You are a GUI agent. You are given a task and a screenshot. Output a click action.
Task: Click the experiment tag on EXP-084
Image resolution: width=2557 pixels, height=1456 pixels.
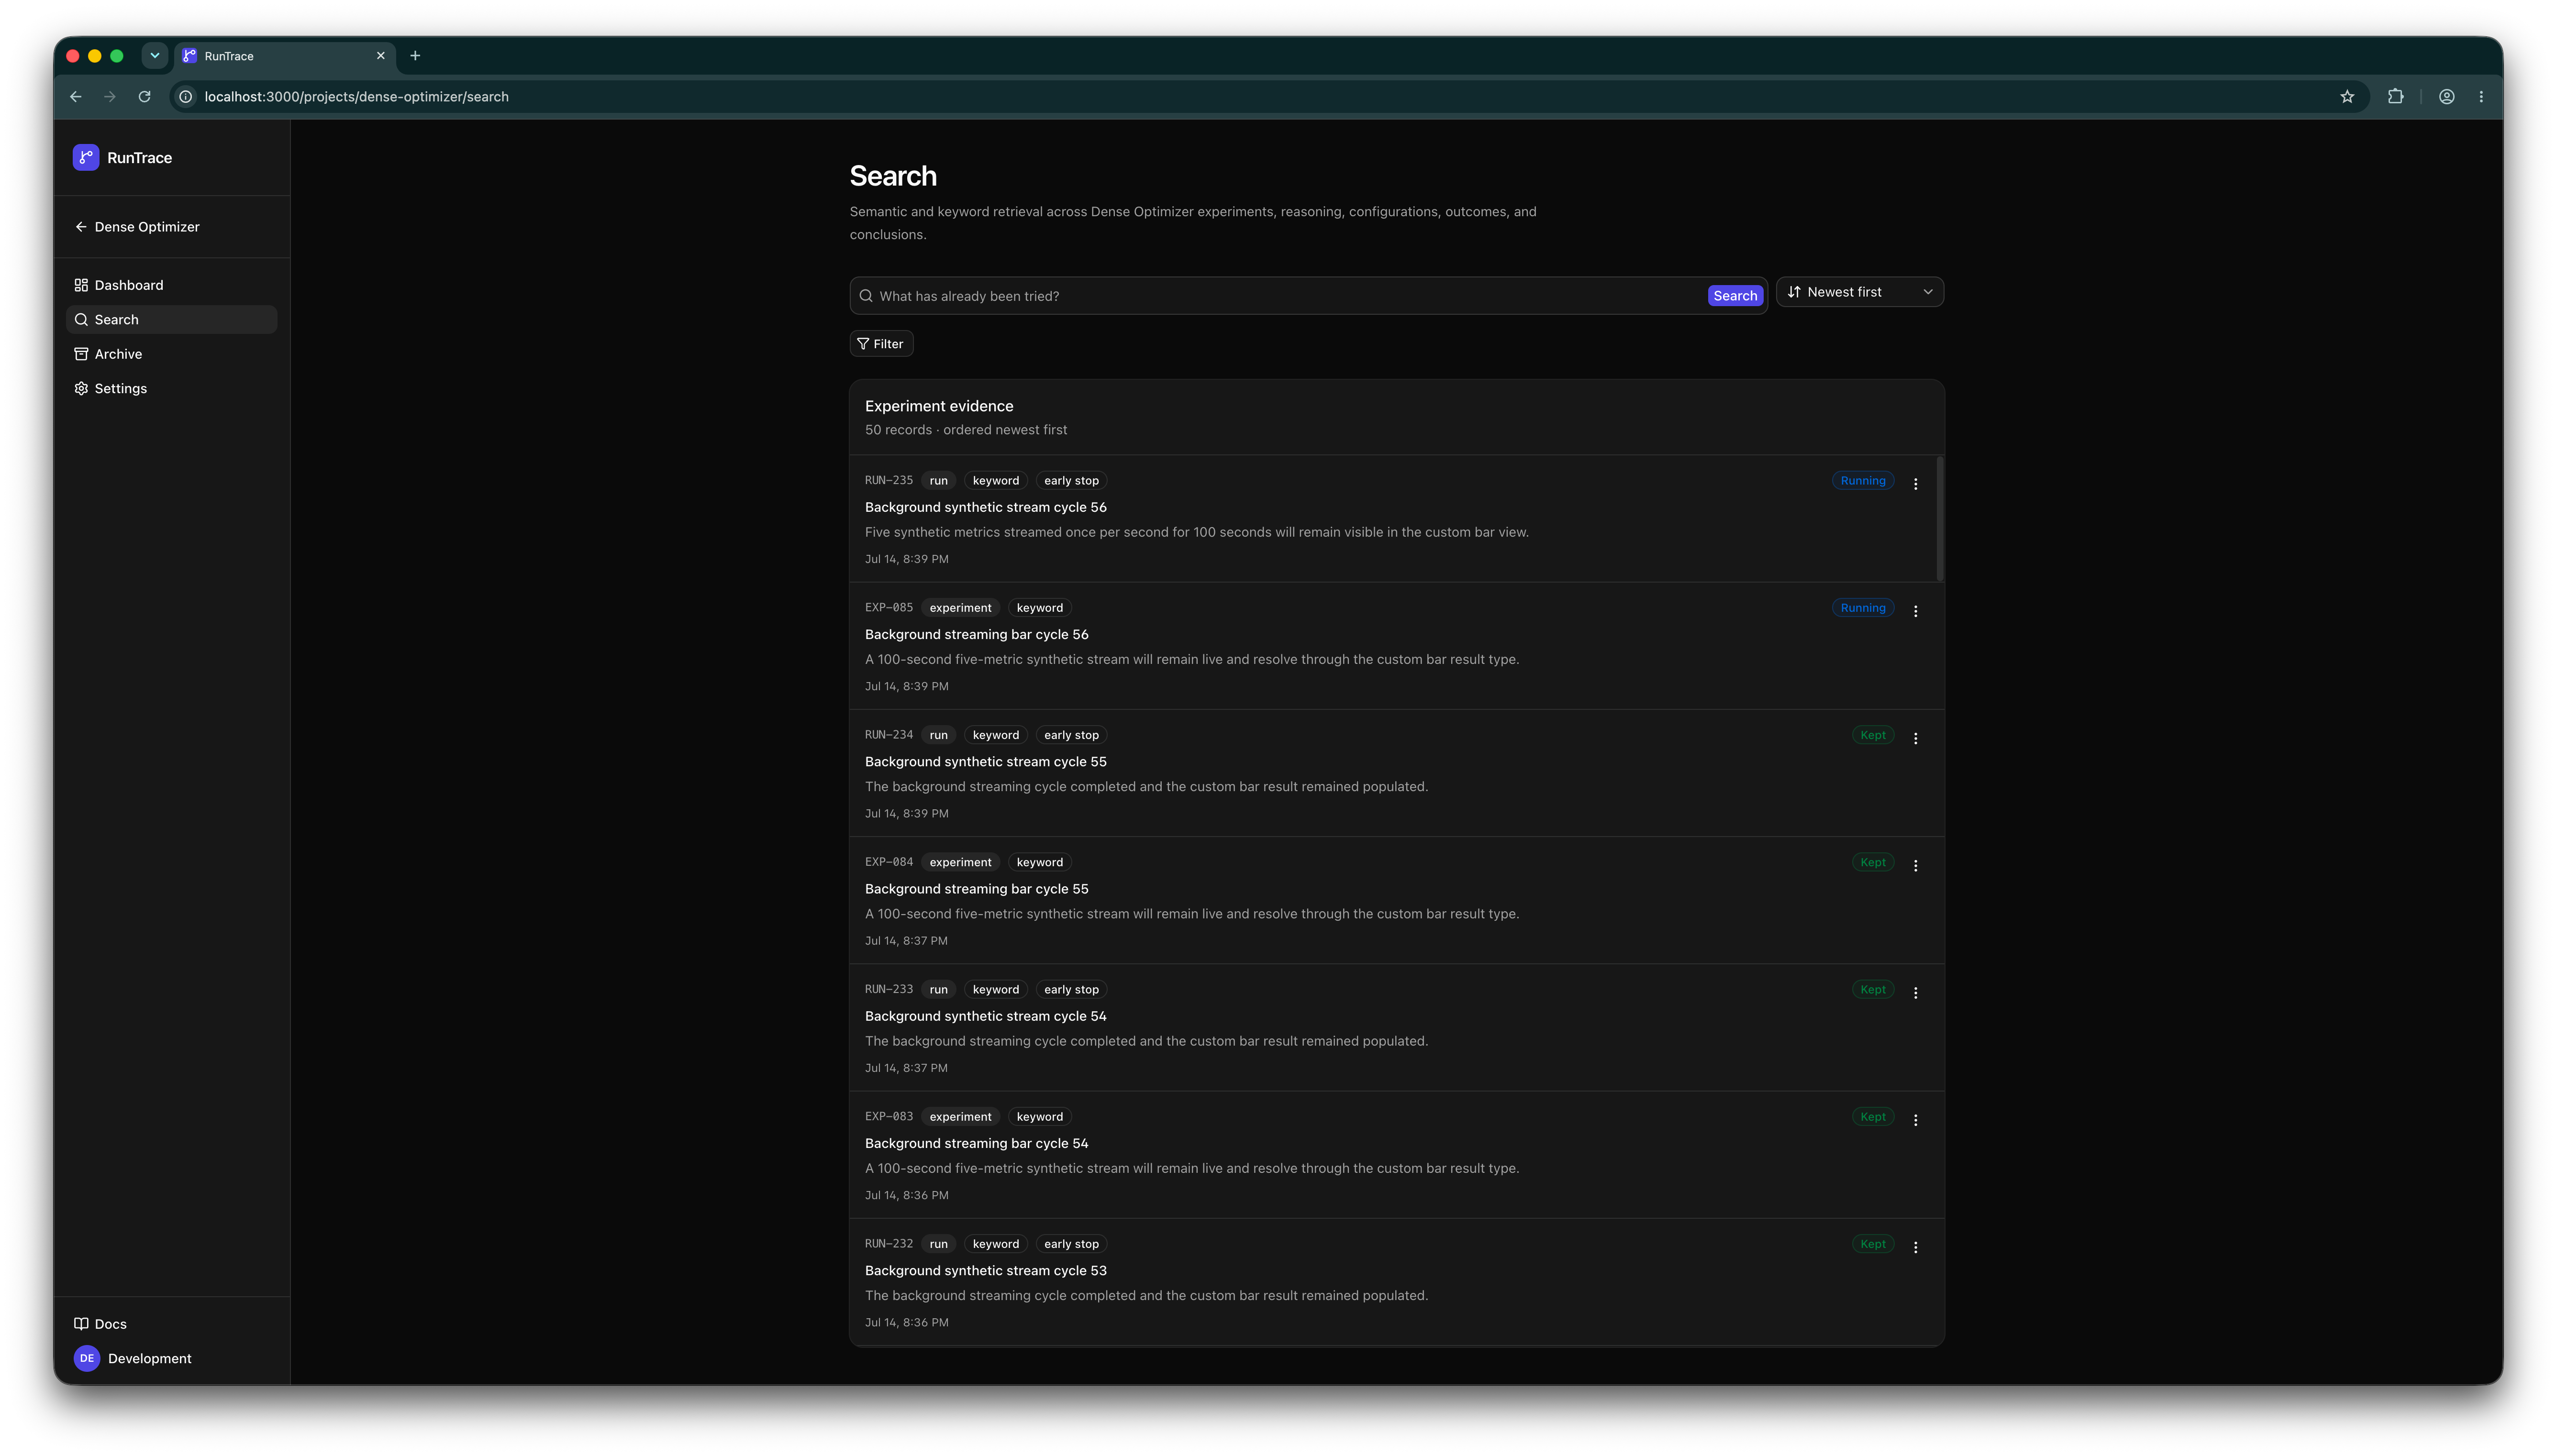point(960,862)
